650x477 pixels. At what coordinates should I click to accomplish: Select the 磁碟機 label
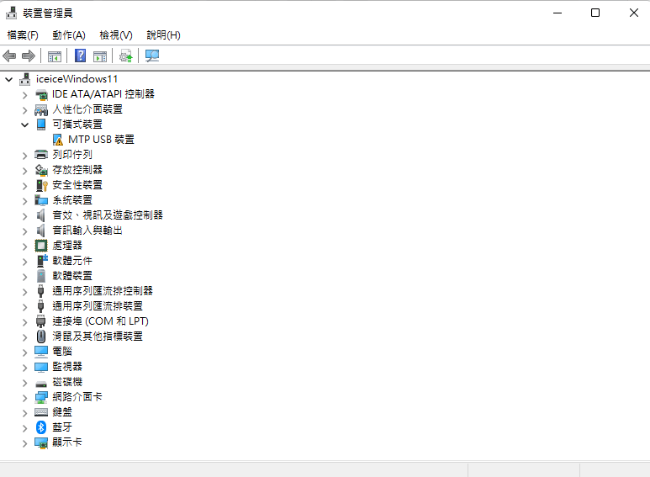pos(67,382)
